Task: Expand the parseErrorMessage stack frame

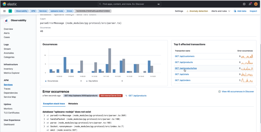Action: tap(44, 115)
